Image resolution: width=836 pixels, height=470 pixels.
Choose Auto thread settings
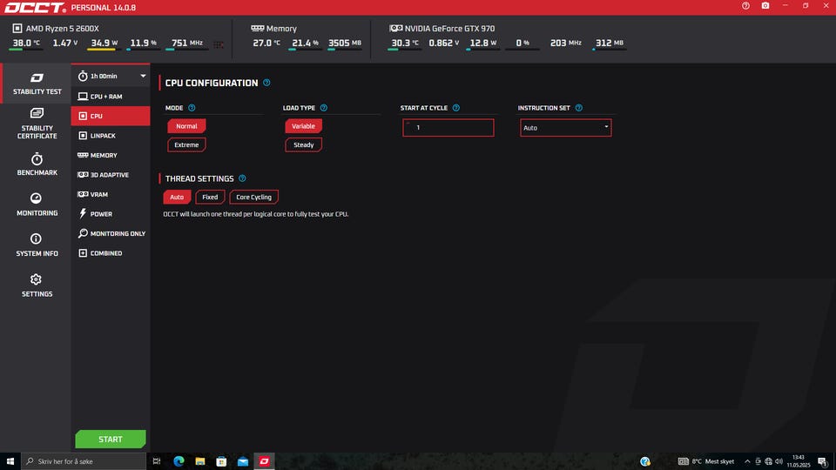click(177, 198)
